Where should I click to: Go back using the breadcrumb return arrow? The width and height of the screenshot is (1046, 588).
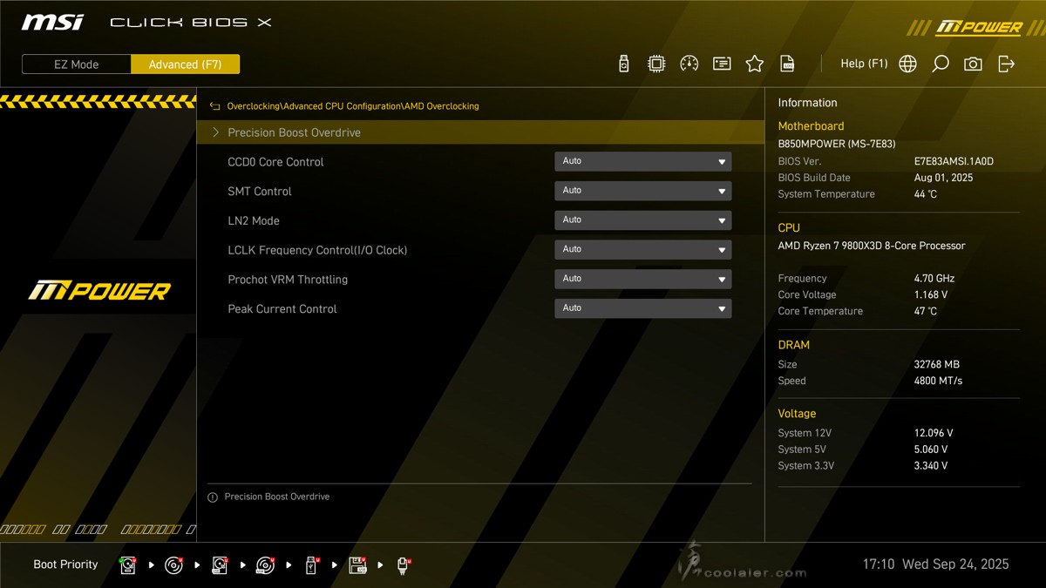[214, 106]
